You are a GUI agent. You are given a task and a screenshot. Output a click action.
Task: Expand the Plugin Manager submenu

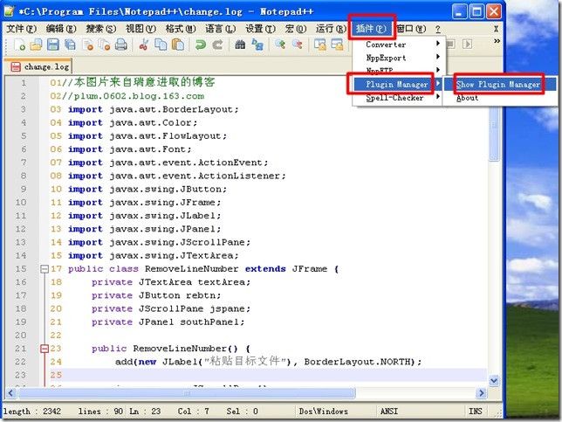[398, 85]
